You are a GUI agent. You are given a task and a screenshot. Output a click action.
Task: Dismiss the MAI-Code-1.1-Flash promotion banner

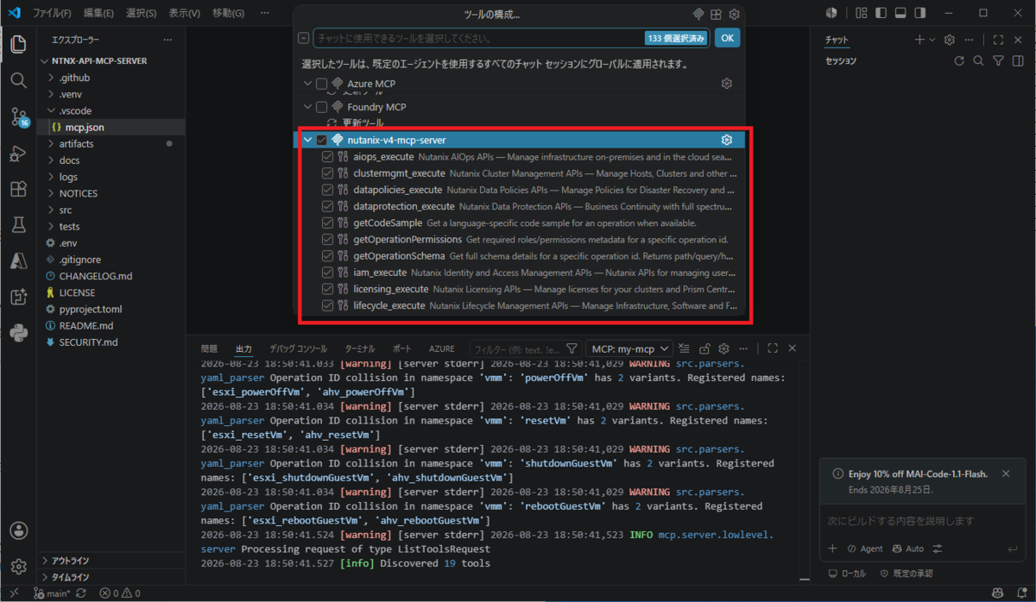click(1005, 473)
